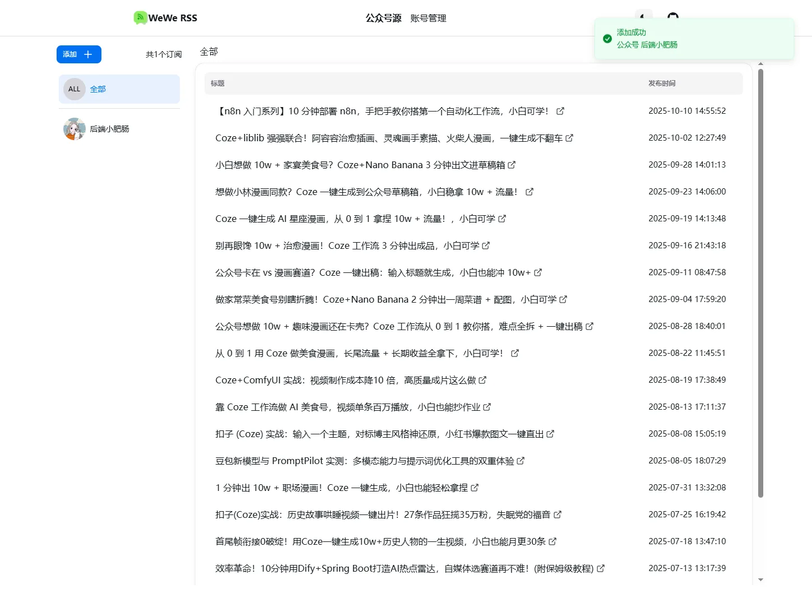
Task: Click the 共1个订阅 subscription count text
Action: [x=164, y=54]
